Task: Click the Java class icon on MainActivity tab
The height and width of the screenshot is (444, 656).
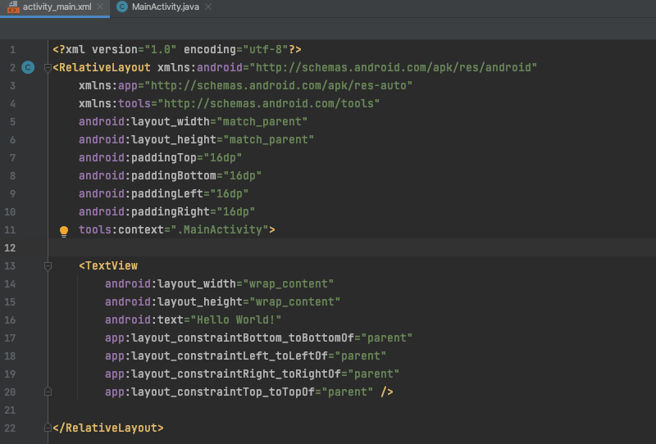Action: [x=122, y=7]
